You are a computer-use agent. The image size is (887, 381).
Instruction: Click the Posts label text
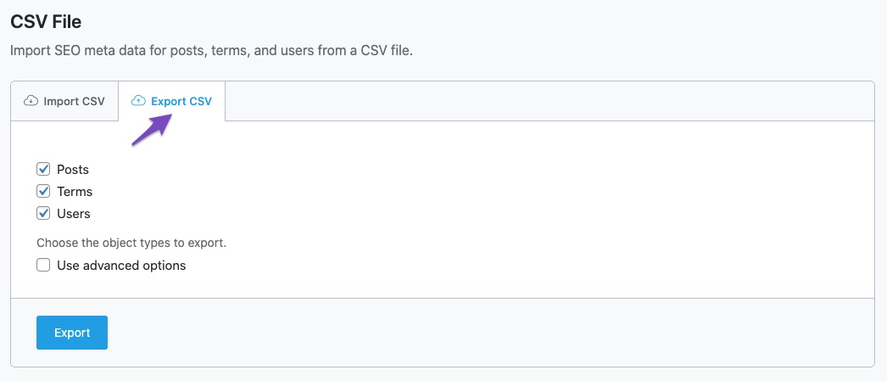point(73,169)
